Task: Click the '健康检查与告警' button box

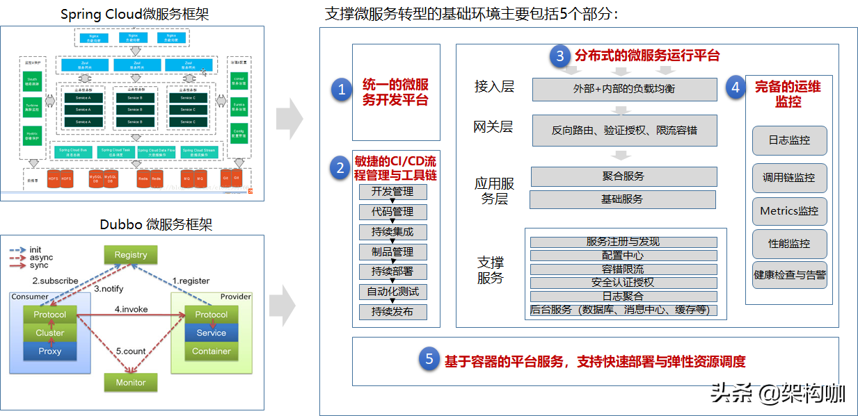Action: (x=789, y=275)
